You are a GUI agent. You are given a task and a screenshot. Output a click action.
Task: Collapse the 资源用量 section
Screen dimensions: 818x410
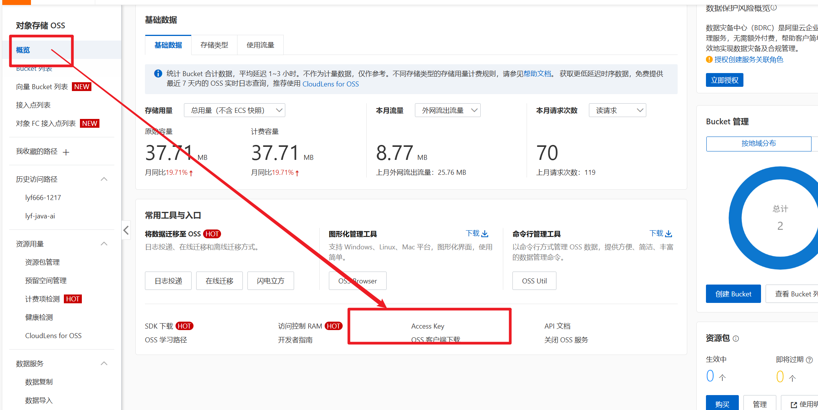(x=104, y=244)
